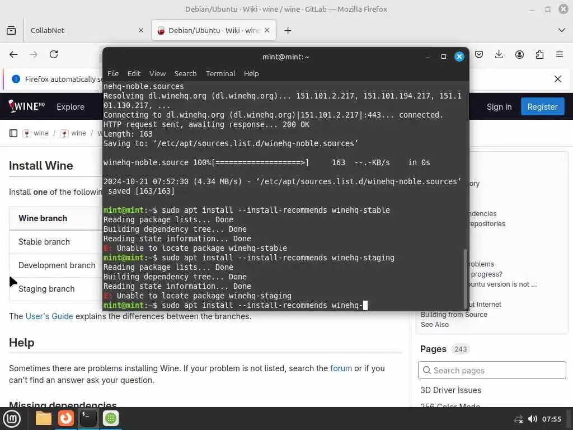
Task: Open Firefox downloads panel
Action: coord(499,54)
